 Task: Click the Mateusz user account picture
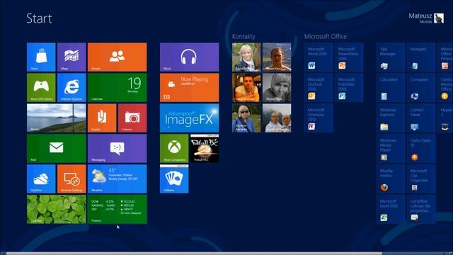click(439, 18)
